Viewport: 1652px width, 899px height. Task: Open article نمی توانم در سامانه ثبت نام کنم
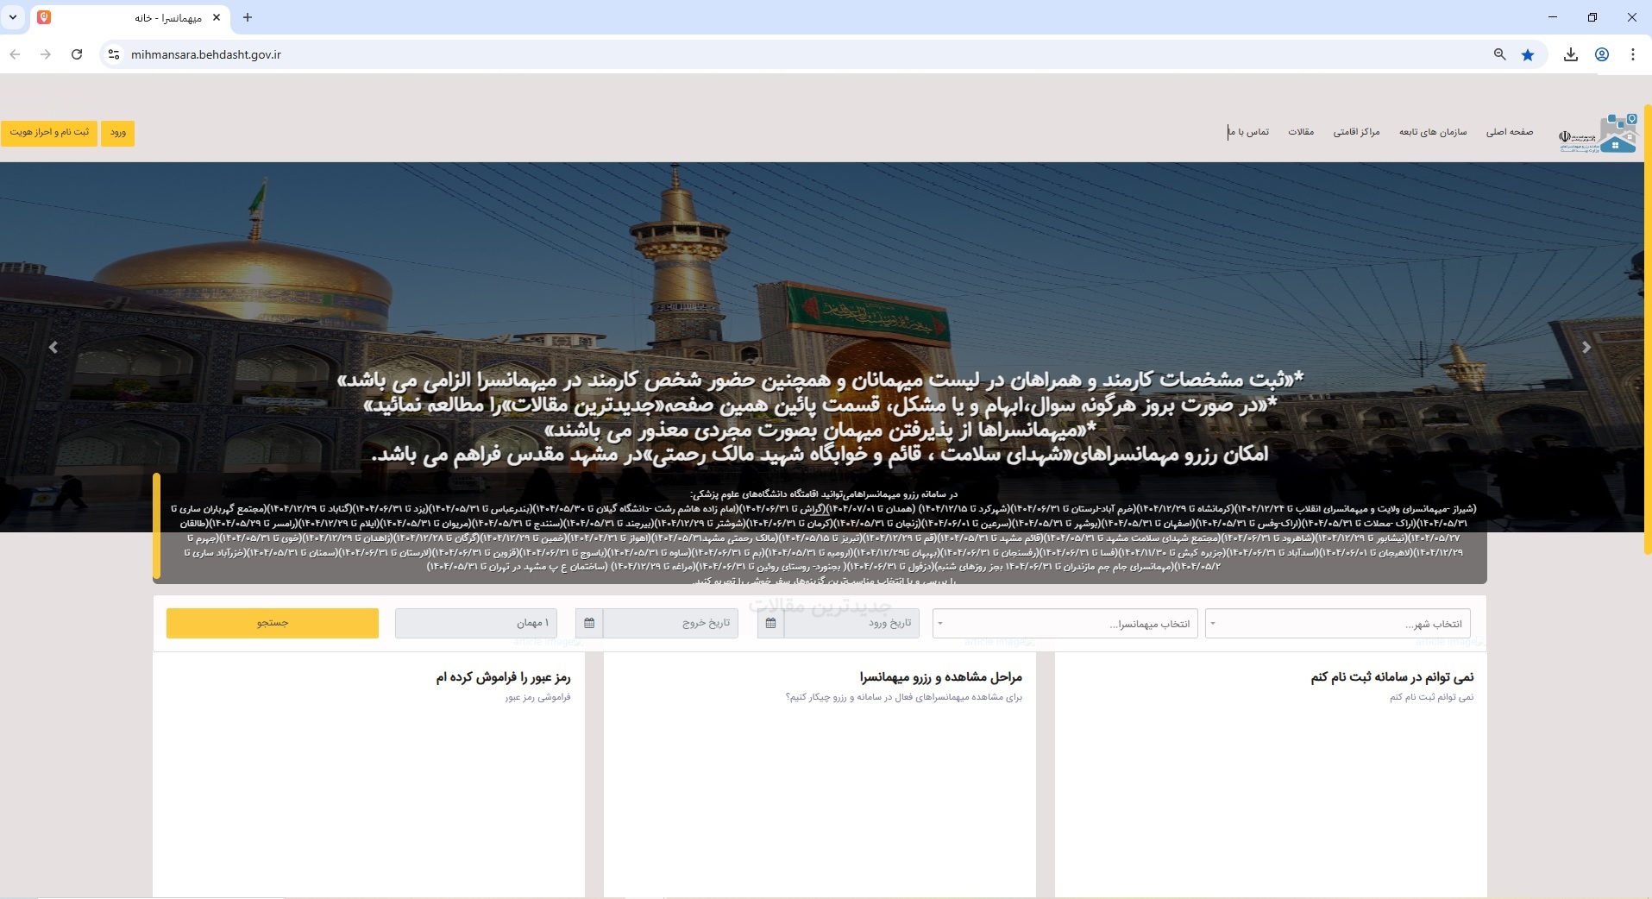click(x=1391, y=677)
